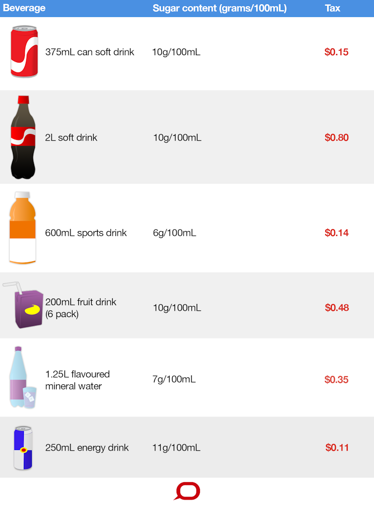Select the $0.80 tax value
374x505 pixels.
[337, 137]
